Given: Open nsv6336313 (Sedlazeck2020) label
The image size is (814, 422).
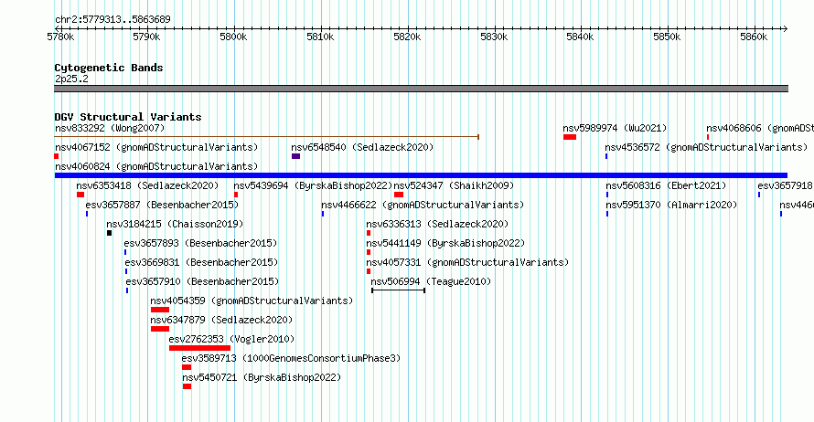Looking at the screenshot, I should [x=437, y=224].
